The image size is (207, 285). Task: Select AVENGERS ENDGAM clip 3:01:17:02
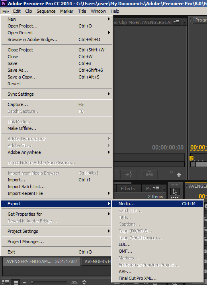[41, 261]
